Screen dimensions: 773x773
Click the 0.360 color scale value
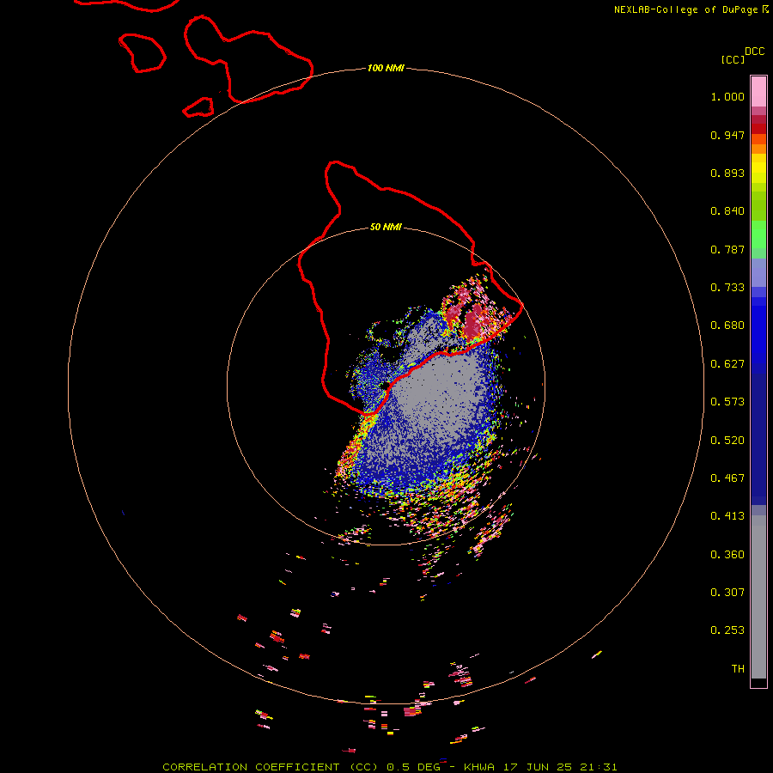pos(727,555)
